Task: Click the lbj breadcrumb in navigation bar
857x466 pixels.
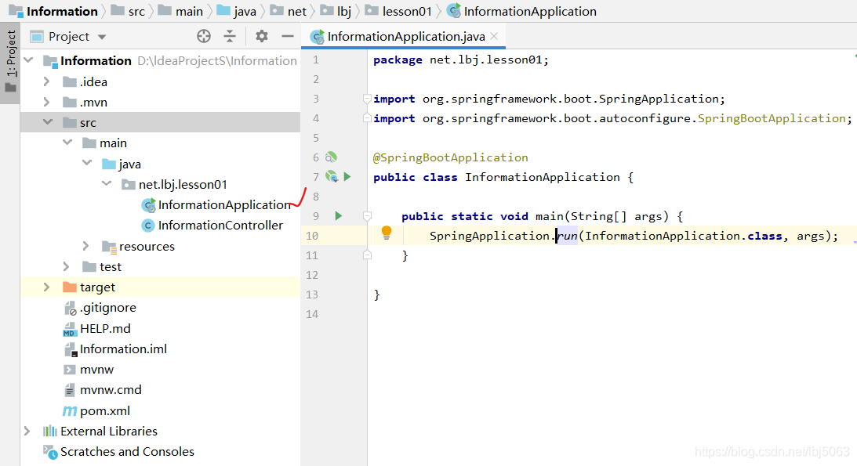Action: point(336,11)
